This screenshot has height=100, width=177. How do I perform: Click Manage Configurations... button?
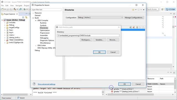pos(134,17)
